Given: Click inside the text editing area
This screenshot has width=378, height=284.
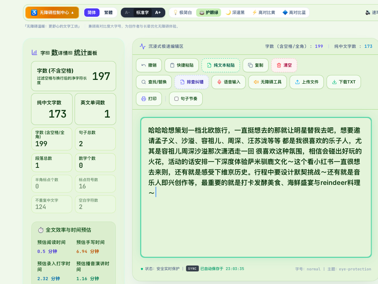Looking at the screenshot, I should click(256, 187).
